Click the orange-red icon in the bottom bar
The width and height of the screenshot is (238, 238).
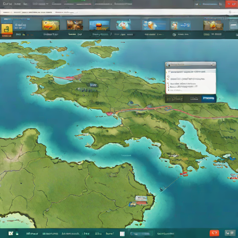tap(214, 233)
